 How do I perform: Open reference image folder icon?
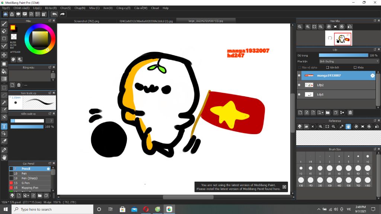click(306, 126)
